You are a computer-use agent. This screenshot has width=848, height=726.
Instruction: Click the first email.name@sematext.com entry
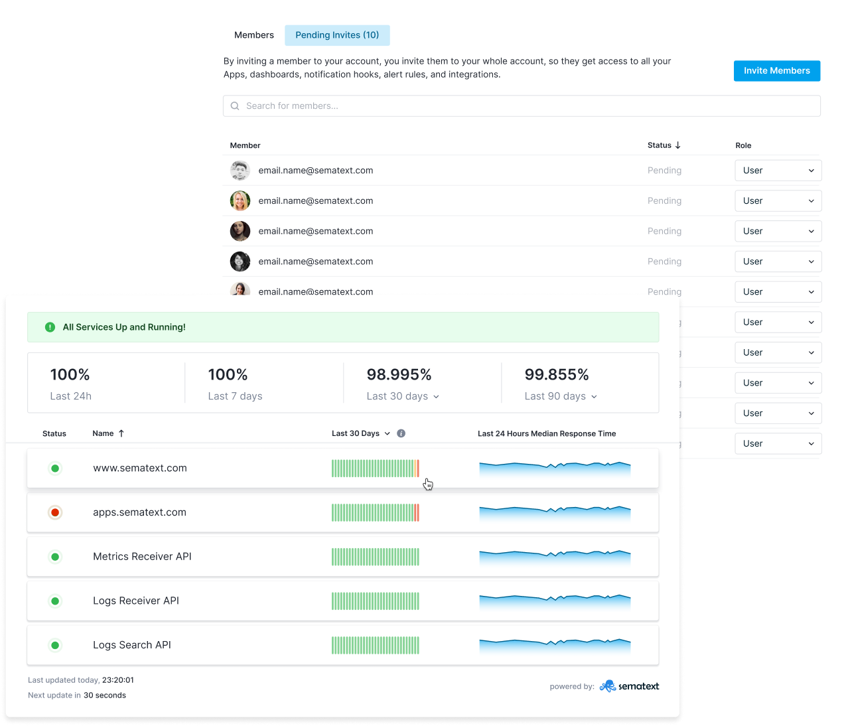pos(316,171)
